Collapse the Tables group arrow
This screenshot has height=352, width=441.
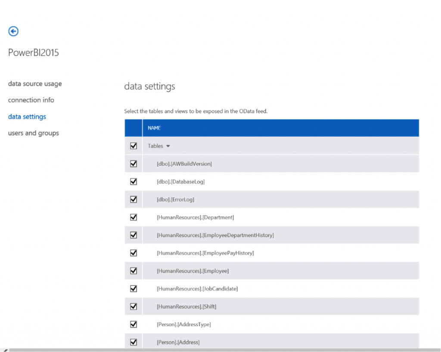168,146
